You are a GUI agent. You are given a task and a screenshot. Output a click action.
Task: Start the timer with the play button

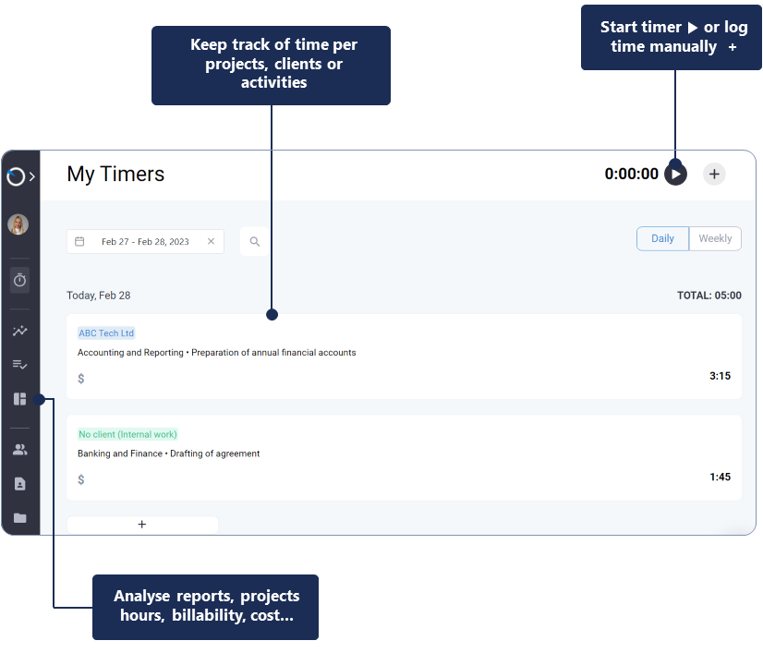[x=675, y=175]
